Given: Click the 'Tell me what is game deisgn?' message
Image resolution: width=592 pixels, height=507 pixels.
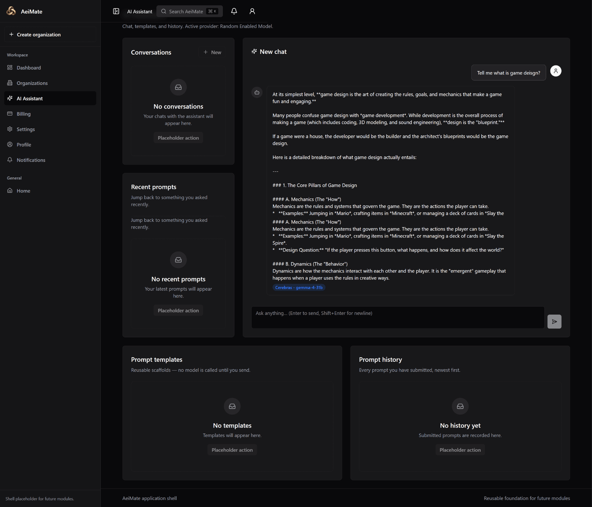Looking at the screenshot, I should click(508, 73).
